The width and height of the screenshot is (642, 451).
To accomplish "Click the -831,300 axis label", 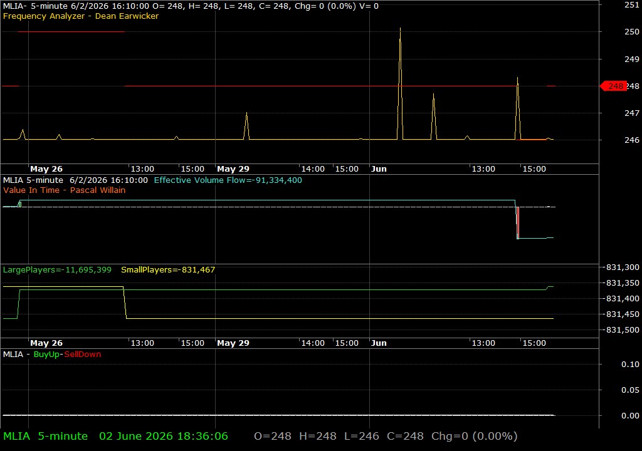I will [623, 267].
